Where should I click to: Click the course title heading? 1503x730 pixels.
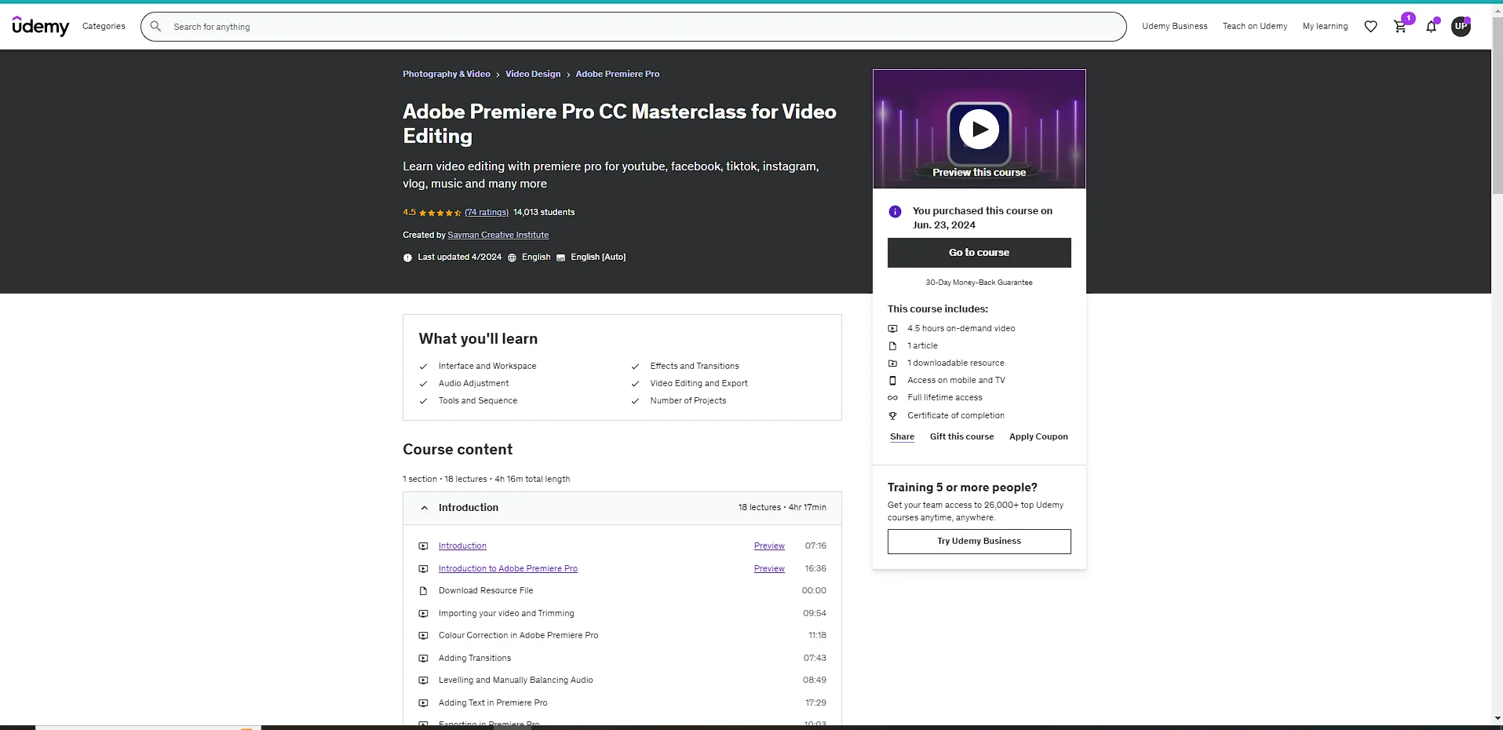[x=619, y=123]
